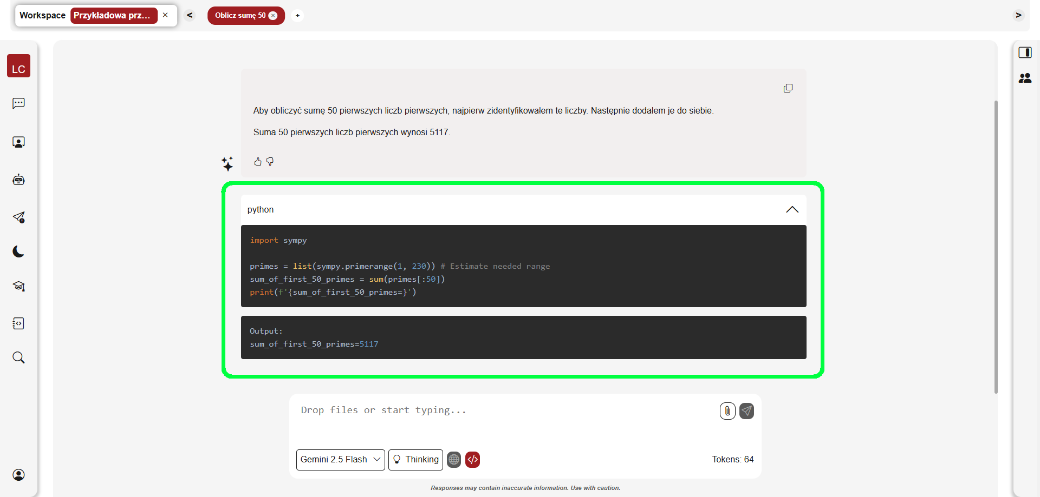The width and height of the screenshot is (1040, 497).
Task: Click the 'python' code block label
Action: 261,210
